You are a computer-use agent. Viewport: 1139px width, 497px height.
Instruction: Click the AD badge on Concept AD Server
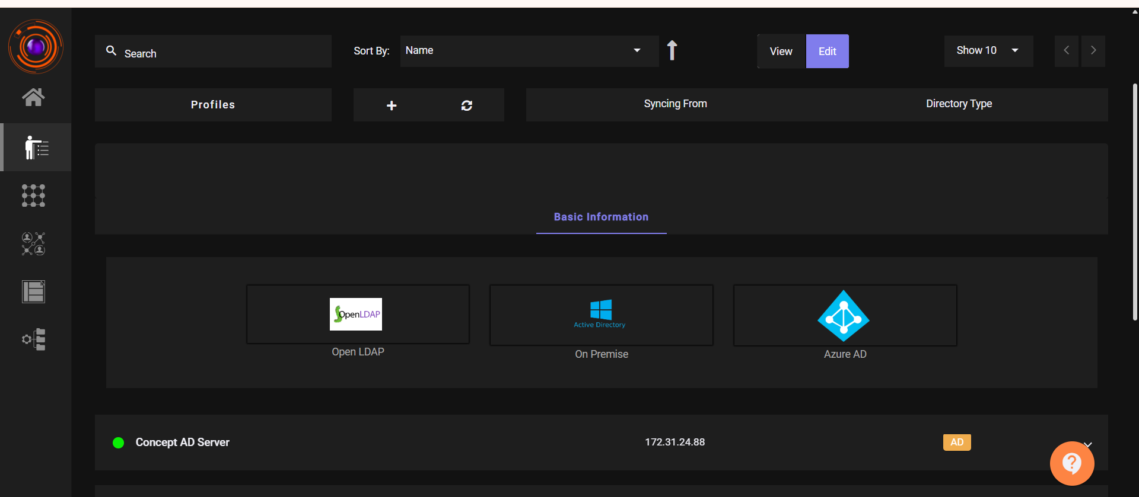point(957,443)
